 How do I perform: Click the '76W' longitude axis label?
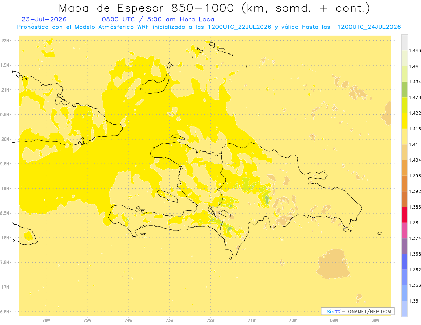(x=46, y=320)
